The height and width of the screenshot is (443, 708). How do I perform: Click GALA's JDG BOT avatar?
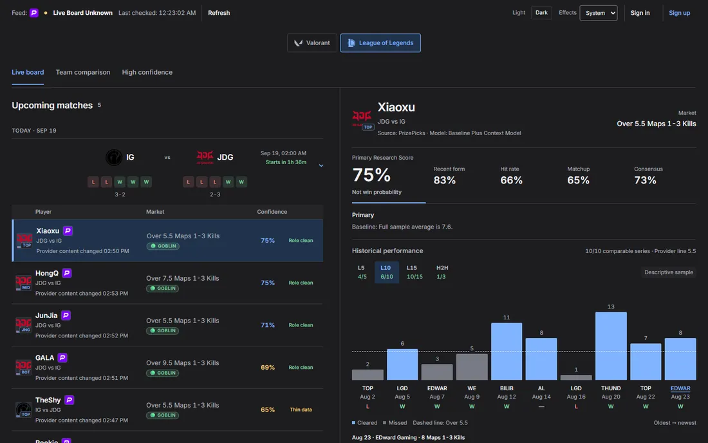23,367
